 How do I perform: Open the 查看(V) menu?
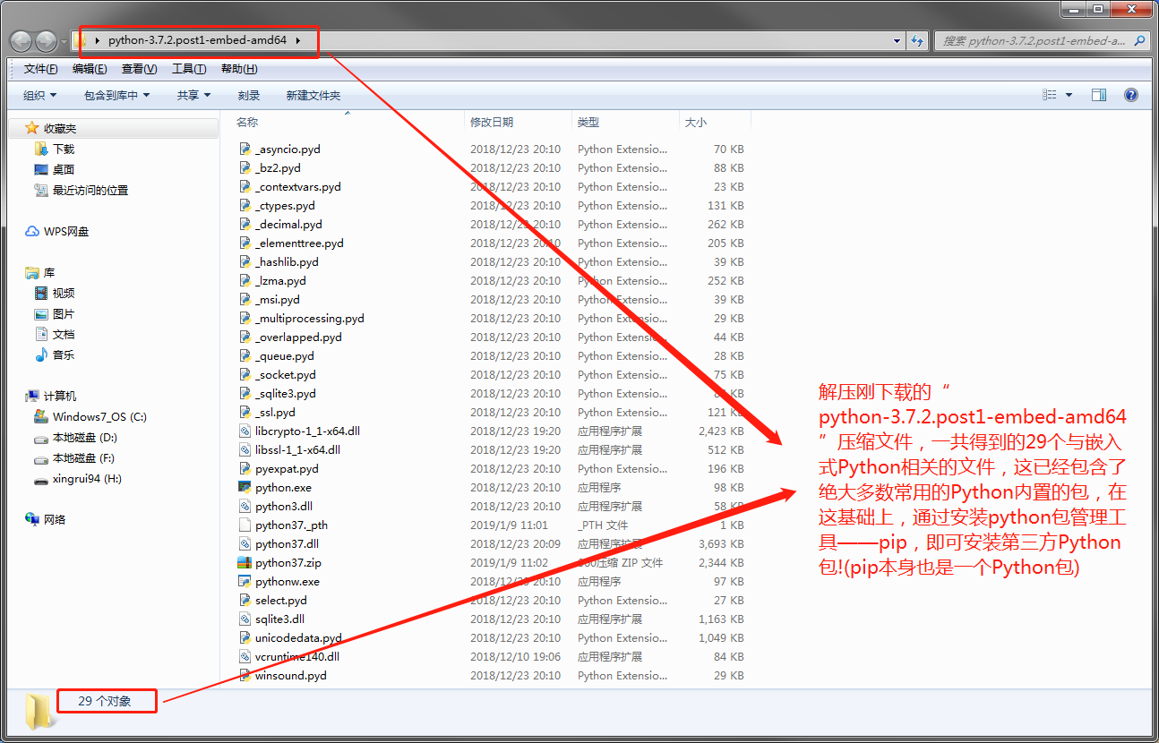(139, 67)
